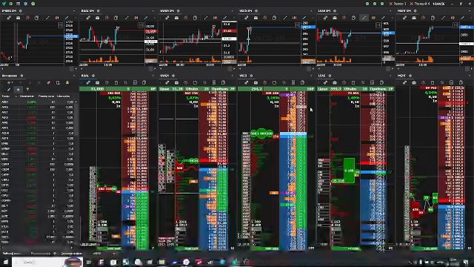Screen dimensions: 474x267
Task: Click the copy icon in watchlist toolbar
Action: (58, 82)
